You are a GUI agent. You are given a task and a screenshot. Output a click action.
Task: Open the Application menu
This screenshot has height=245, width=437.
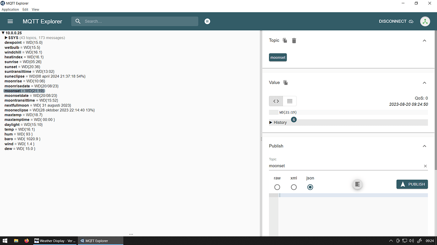coord(10,9)
